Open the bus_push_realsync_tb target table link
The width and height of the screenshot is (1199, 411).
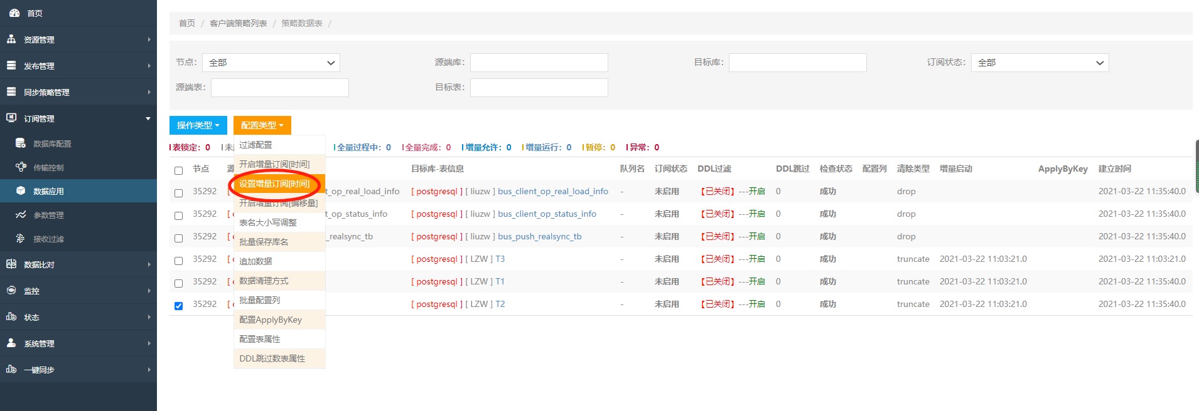[539, 236]
